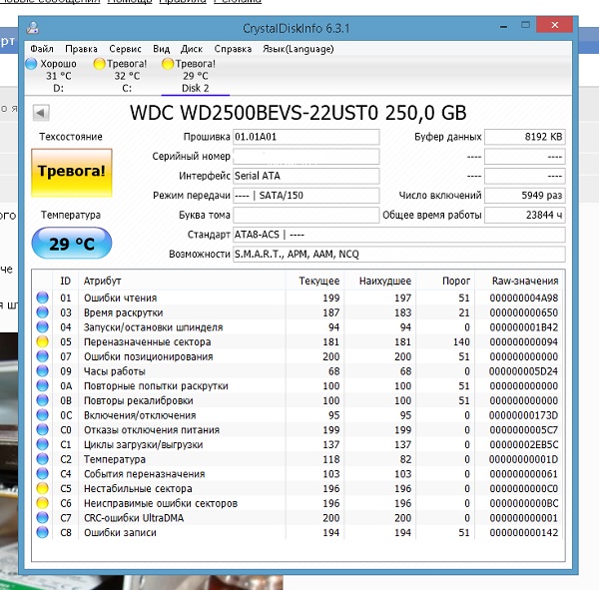
Task: Click the Атрибут column header
Action: 182,281
